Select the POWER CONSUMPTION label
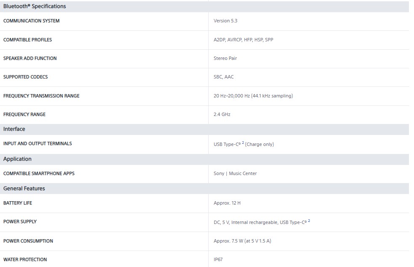 [x=28, y=241]
